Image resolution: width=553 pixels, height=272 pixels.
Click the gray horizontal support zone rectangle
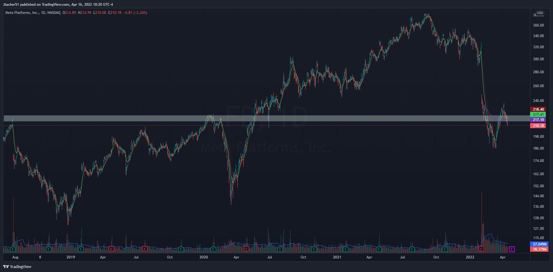point(267,118)
